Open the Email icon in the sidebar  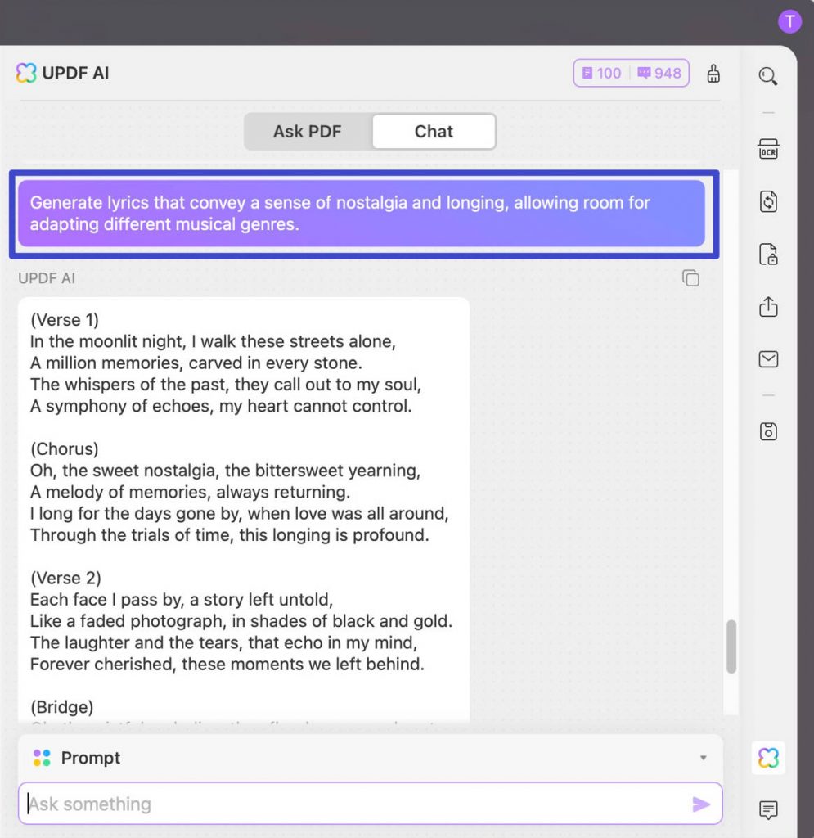click(767, 359)
